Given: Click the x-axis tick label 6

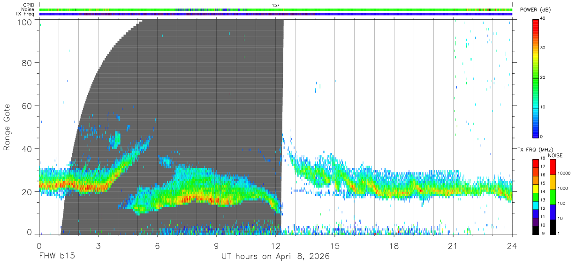Looking at the screenshot, I should [x=157, y=245].
